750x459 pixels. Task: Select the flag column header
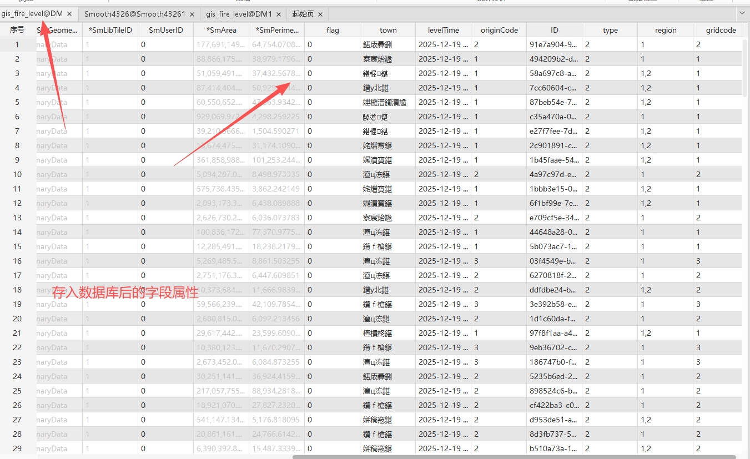pyautogui.click(x=333, y=31)
